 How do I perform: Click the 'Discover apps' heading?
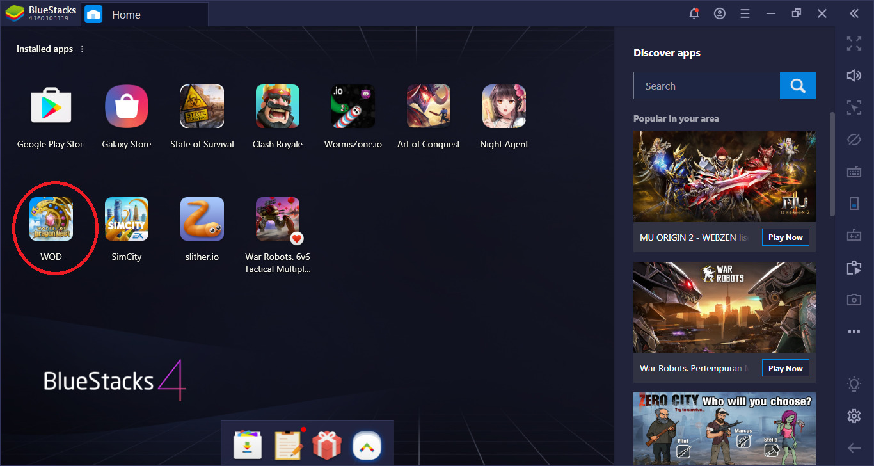[667, 53]
